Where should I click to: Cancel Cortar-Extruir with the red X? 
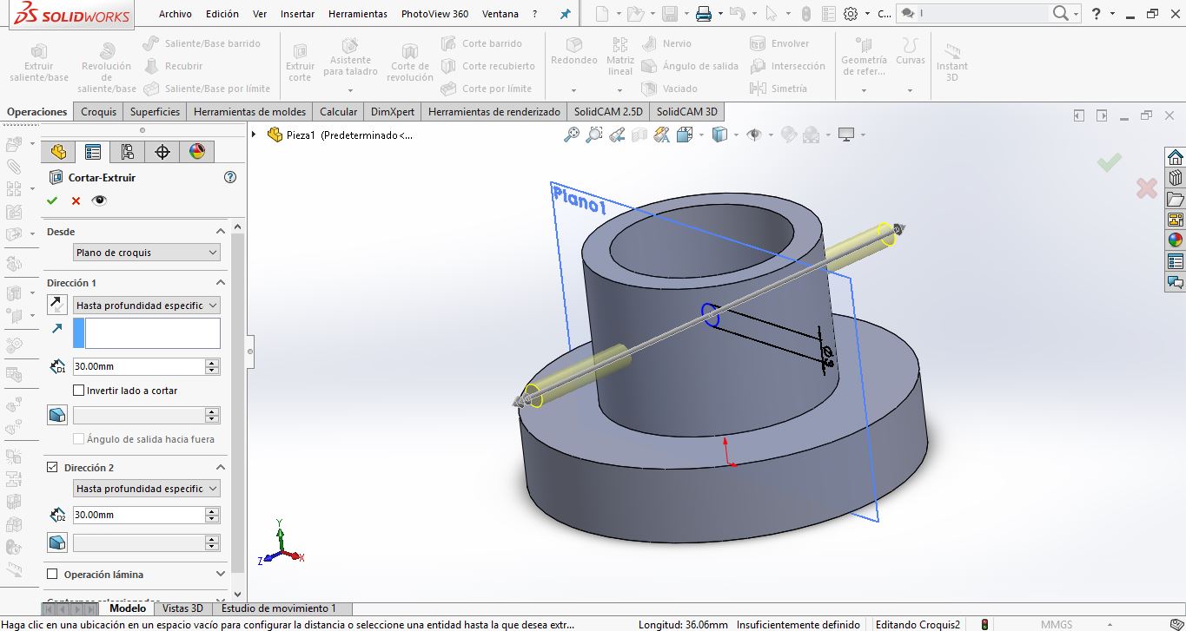[x=76, y=200]
